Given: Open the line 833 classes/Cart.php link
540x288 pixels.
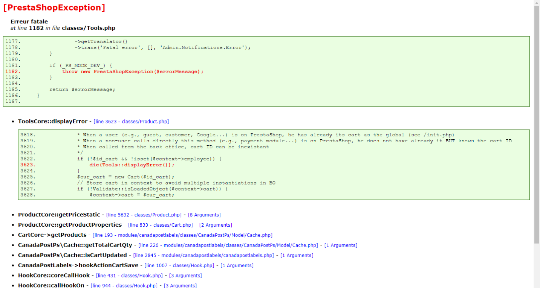Looking at the screenshot, I should click(161, 225).
